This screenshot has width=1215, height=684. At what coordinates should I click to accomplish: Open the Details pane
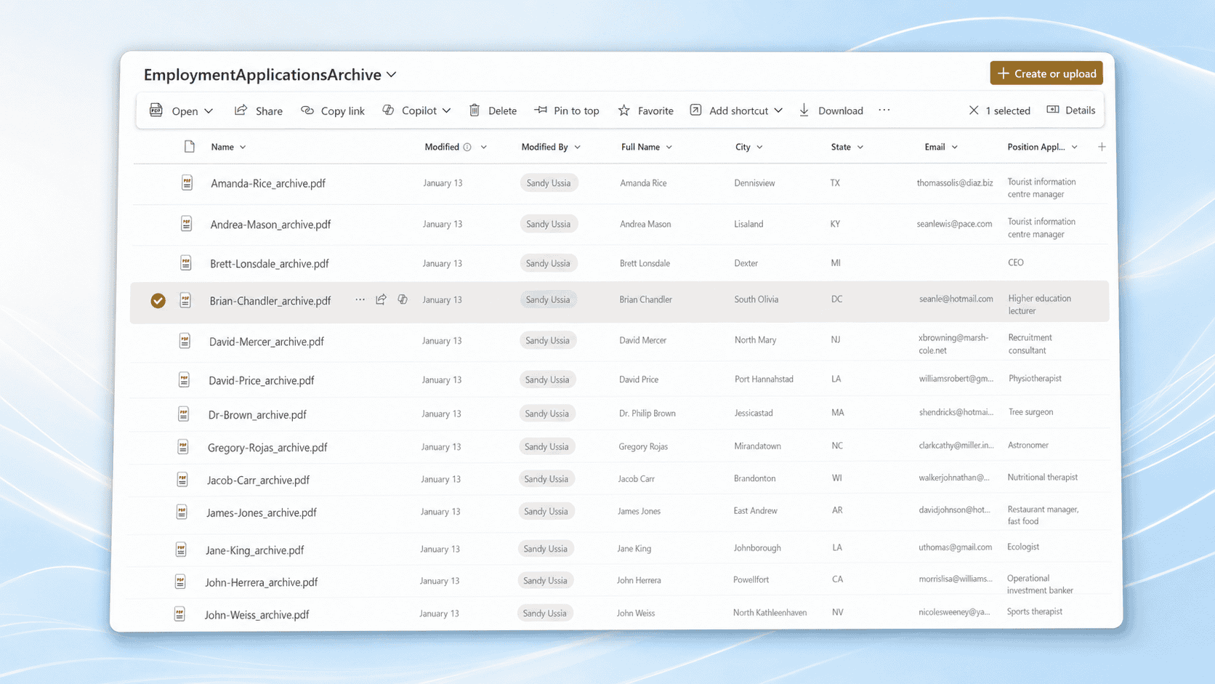pyautogui.click(x=1071, y=110)
